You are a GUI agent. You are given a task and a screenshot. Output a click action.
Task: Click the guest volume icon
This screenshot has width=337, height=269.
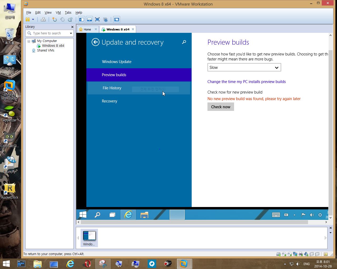coord(312,215)
